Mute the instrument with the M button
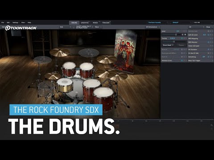This screenshot has height=160, width=214. (x=185, y=35)
